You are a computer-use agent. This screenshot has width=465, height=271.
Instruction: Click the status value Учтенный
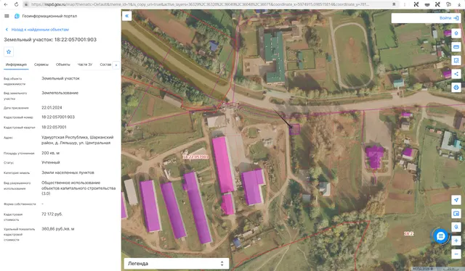point(51,162)
